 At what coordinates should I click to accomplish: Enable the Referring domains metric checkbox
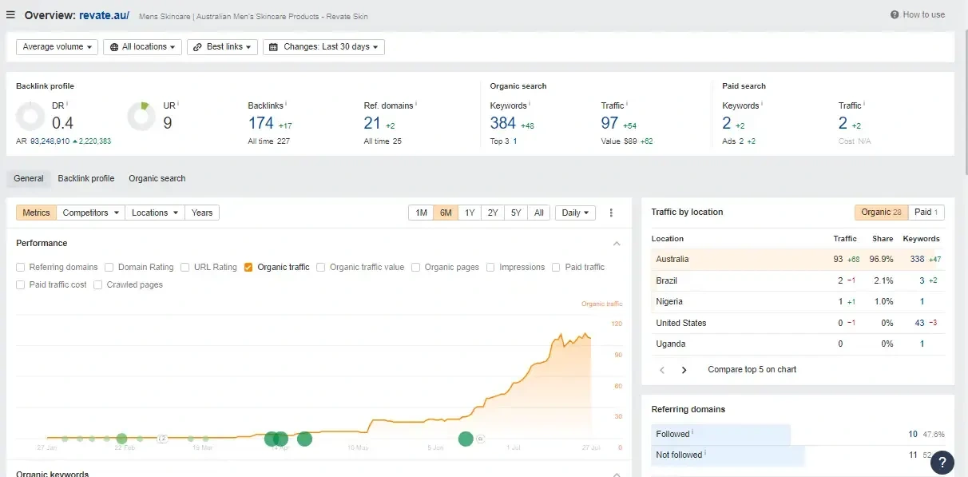21,268
